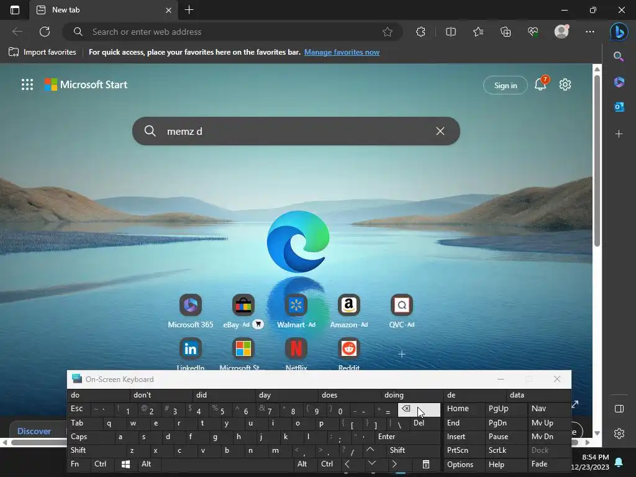Open the Extensions puzzle icon
This screenshot has width=636, height=477.
[x=420, y=32]
